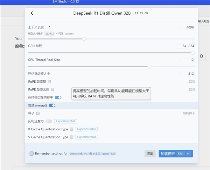Click Experimental badge beside V Cache
The width and height of the screenshot is (210, 170).
pos(86,137)
